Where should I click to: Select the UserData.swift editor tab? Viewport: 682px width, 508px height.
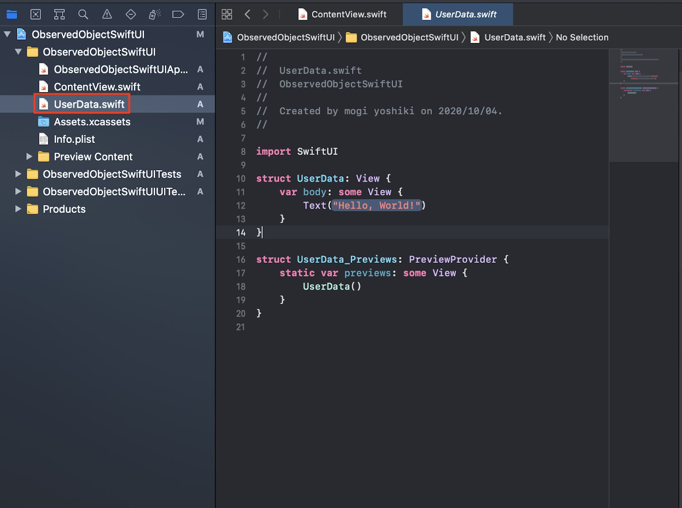(x=458, y=15)
